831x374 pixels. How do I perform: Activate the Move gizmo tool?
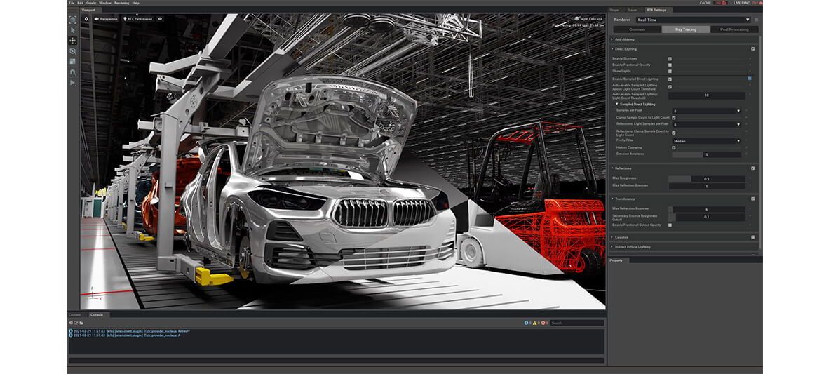pos(73,41)
